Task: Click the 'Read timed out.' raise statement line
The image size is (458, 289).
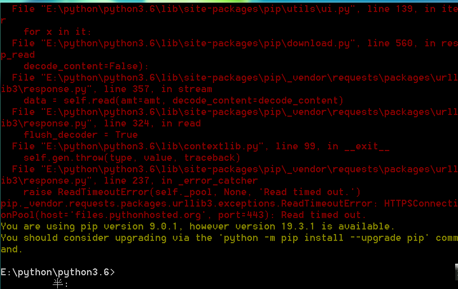Action: [192, 192]
